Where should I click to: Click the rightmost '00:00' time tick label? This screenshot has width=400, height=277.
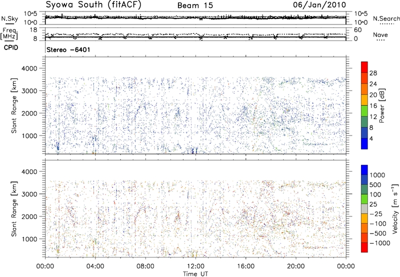(x=346, y=266)
